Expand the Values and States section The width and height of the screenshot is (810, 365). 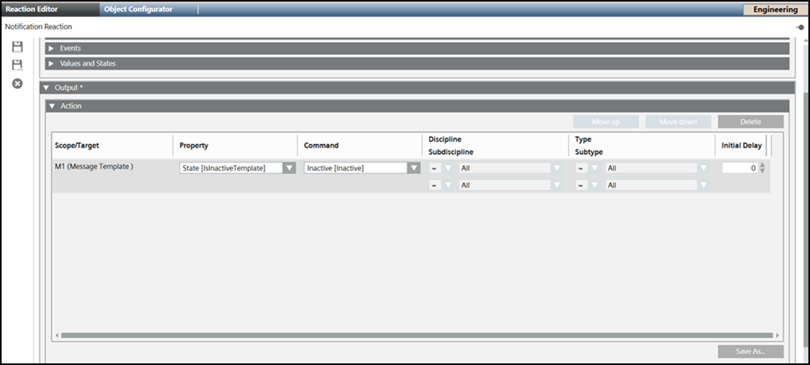tap(51, 64)
